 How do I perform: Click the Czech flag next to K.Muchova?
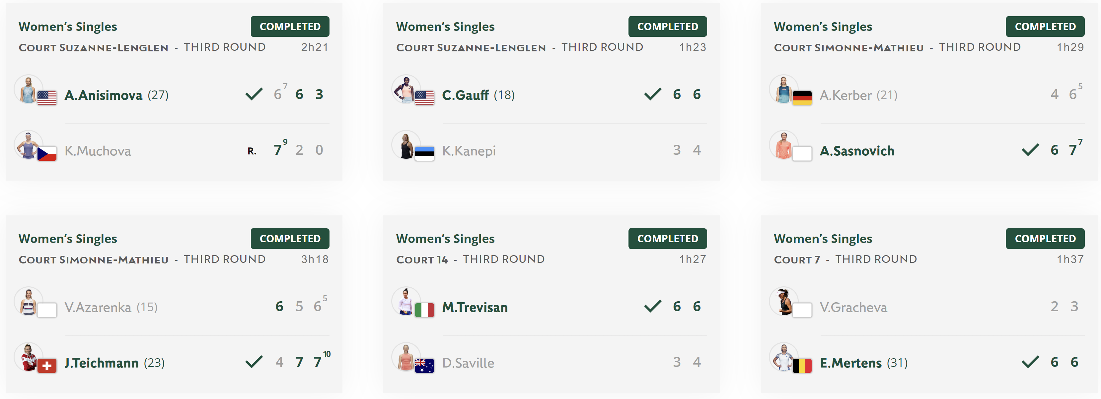point(46,154)
